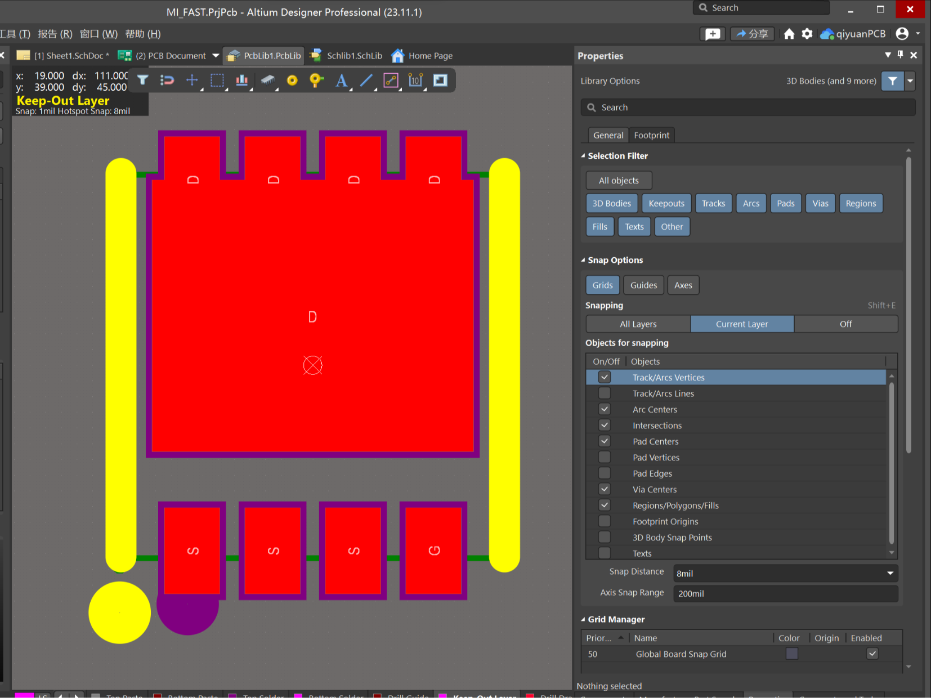931x698 pixels.
Task: Click the Global Board Snap Grid color swatch
Action: [x=791, y=654]
